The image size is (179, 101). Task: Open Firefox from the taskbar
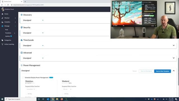(x=62, y=99)
